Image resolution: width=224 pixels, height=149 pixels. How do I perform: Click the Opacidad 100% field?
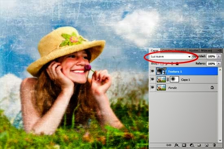211,57
